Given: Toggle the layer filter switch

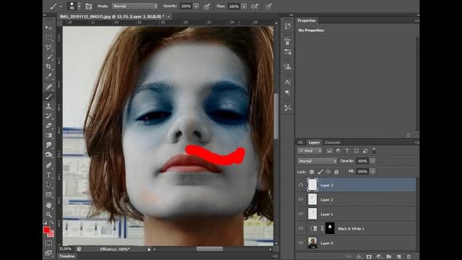Looking at the screenshot, I should pos(374,151).
